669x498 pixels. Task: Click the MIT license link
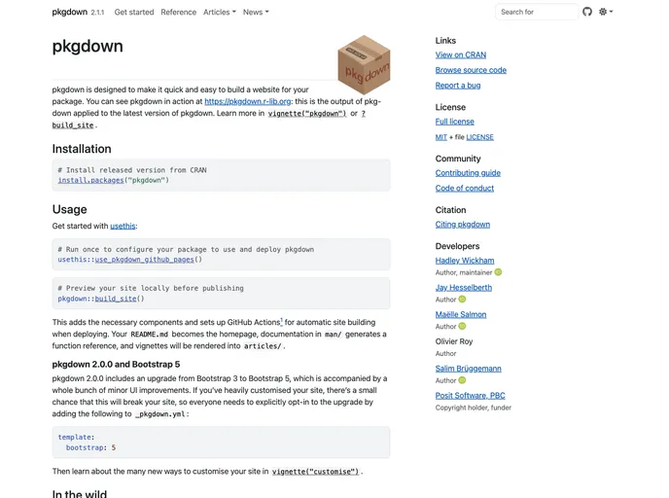[x=441, y=137]
